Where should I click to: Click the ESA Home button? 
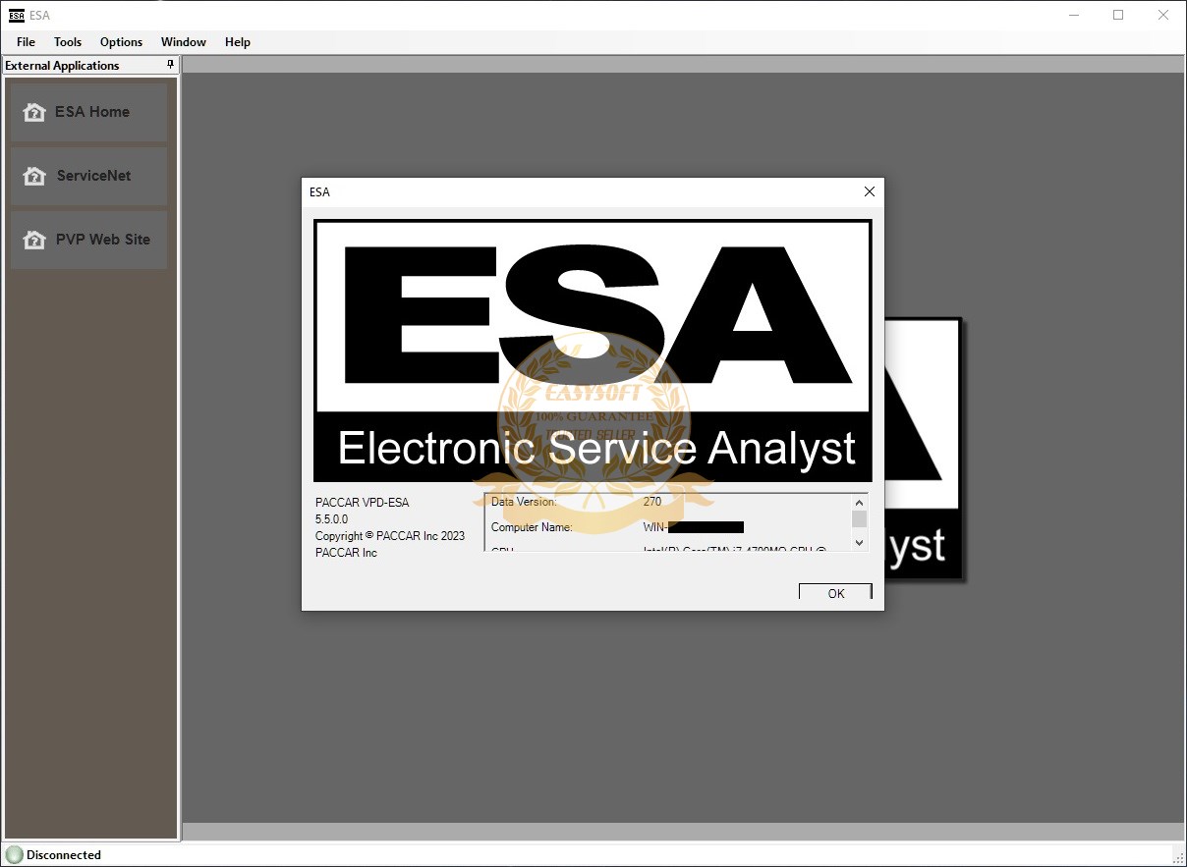(88, 112)
